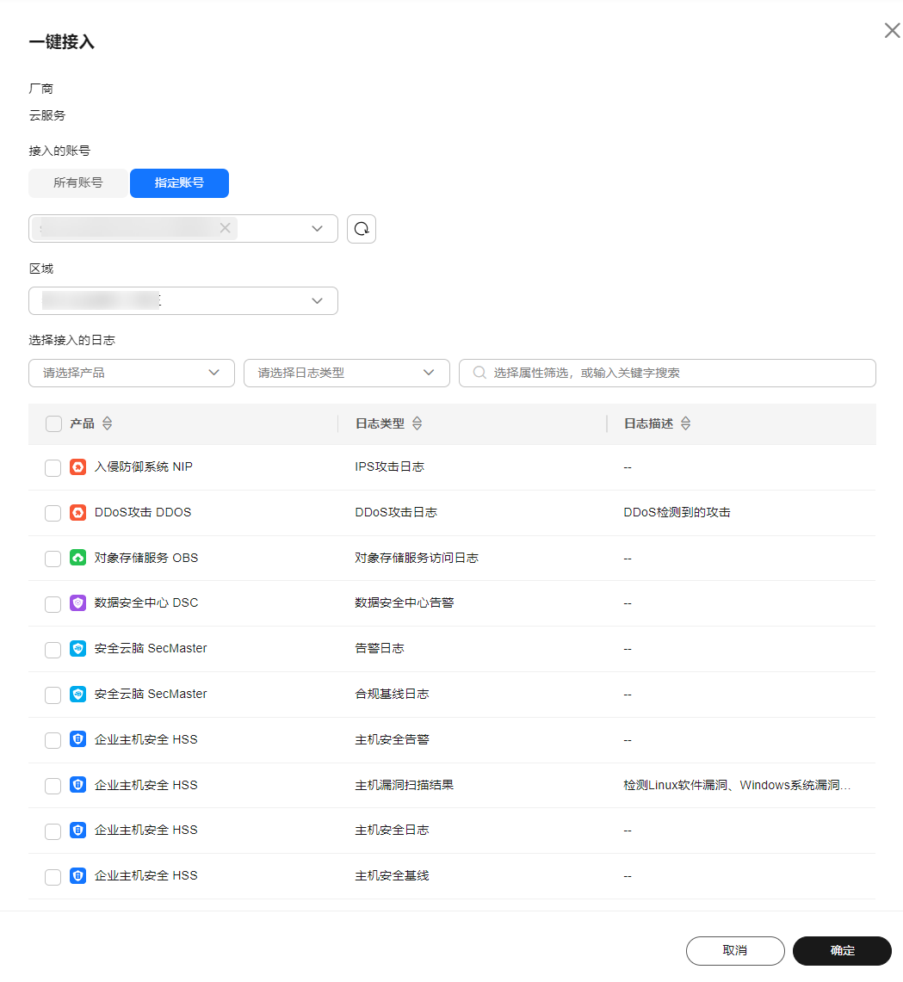
Task: Click the 对象存储服务访问日志 cell
Action: [x=417, y=558]
